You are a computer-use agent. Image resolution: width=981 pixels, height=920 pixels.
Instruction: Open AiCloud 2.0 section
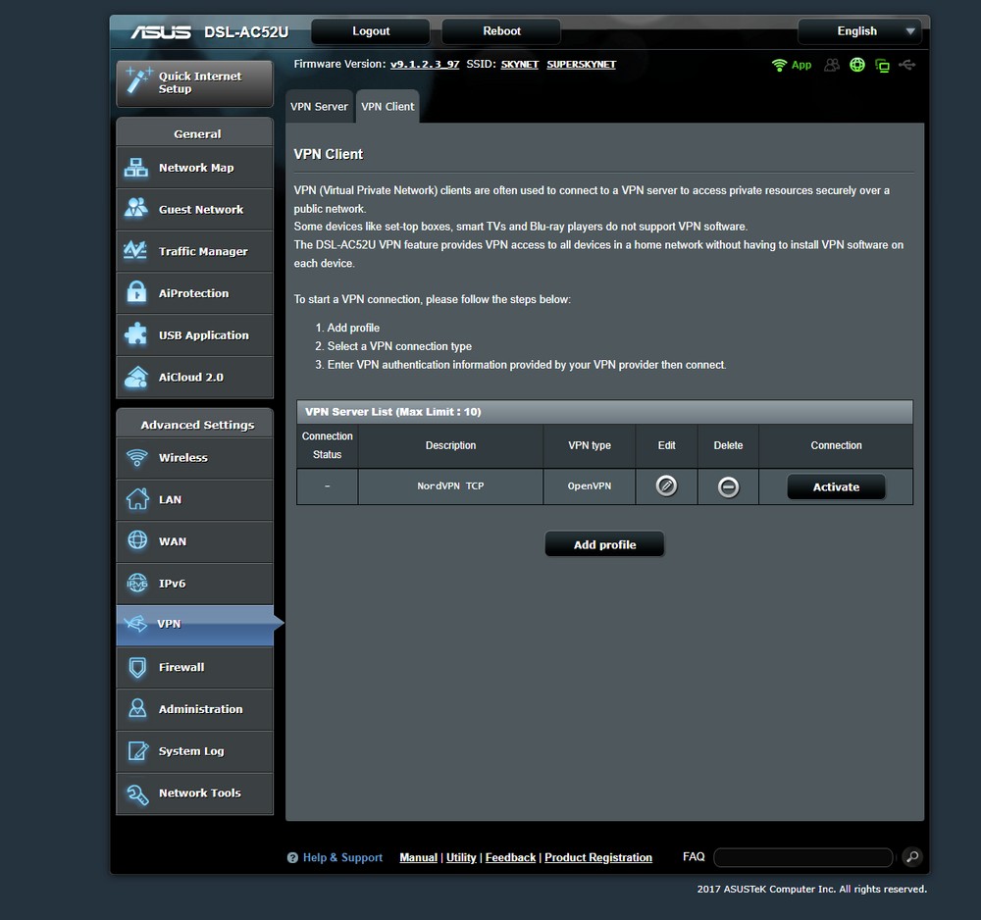pyautogui.click(x=194, y=378)
